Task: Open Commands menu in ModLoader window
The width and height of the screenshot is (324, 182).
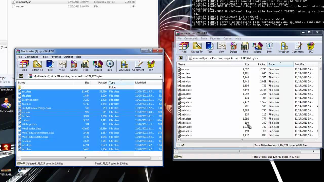Action: click(x=31, y=57)
